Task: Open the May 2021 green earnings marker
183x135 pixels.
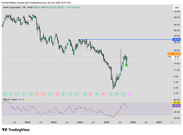Action: coord(11,94)
